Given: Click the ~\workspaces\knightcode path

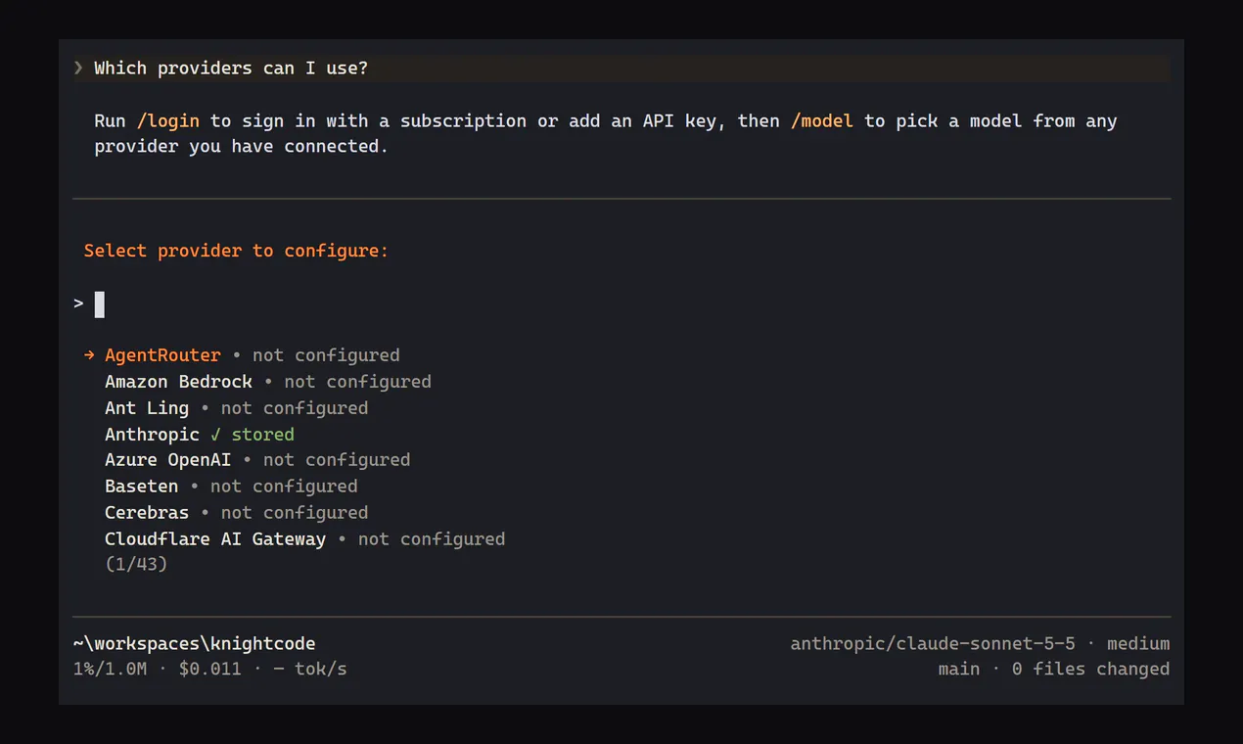Looking at the screenshot, I should coord(195,644).
